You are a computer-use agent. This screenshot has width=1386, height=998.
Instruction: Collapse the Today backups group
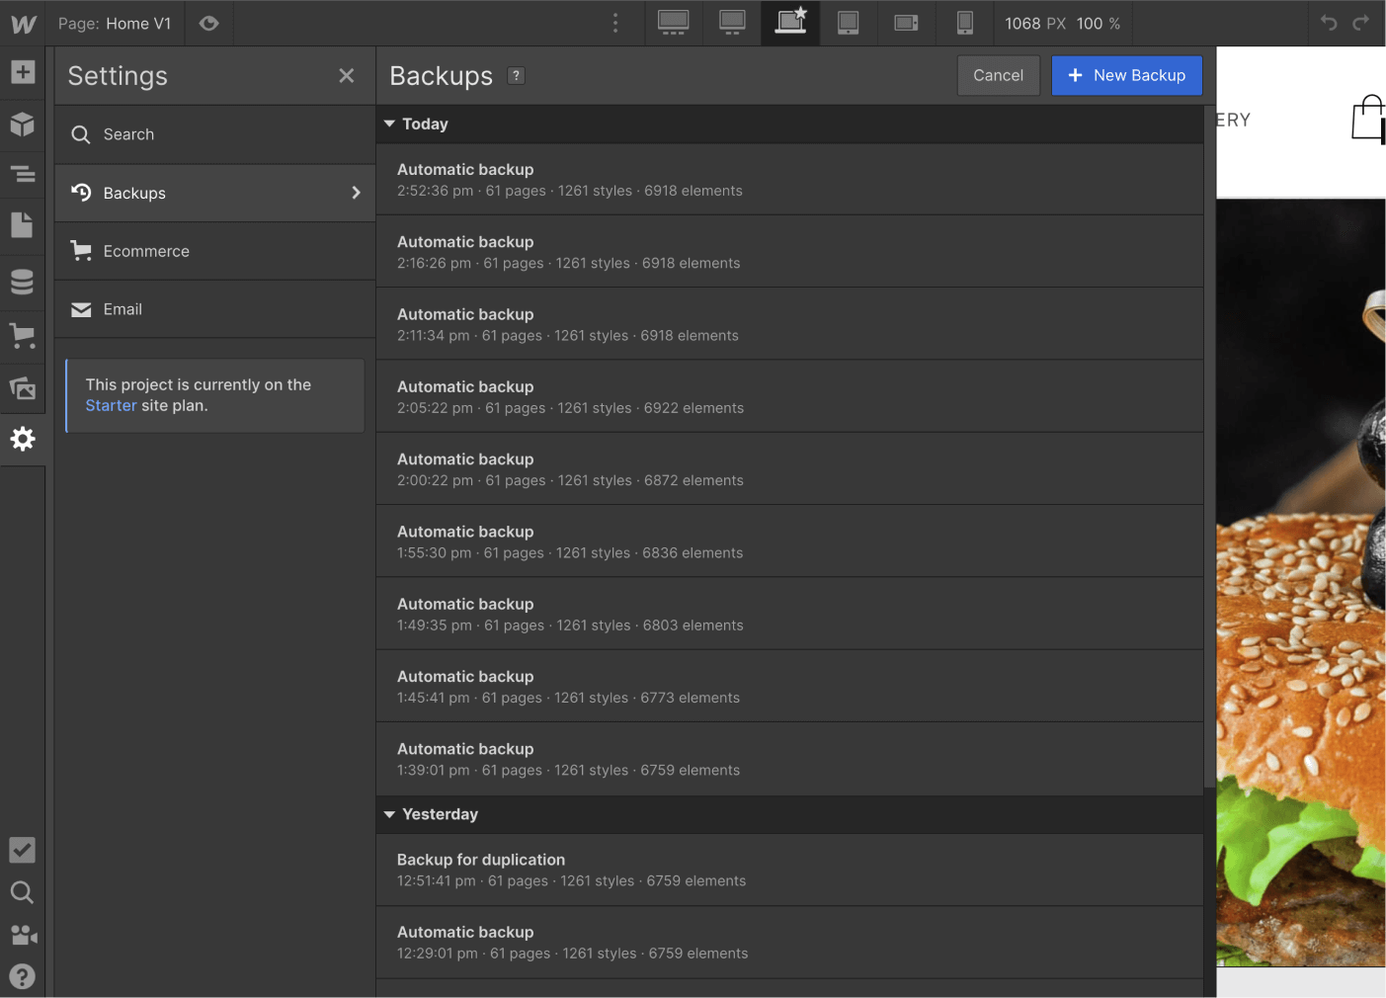tap(390, 124)
